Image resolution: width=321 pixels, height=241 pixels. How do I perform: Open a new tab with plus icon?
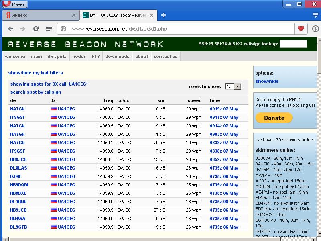click(163, 15)
